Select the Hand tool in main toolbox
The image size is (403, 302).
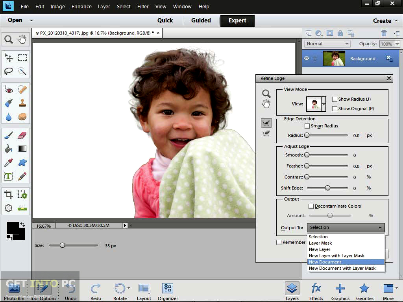[22, 39]
